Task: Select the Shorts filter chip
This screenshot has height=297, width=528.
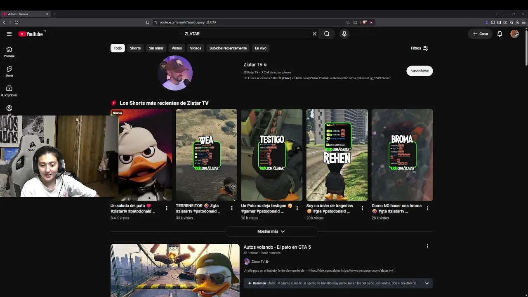Action: [x=135, y=48]
